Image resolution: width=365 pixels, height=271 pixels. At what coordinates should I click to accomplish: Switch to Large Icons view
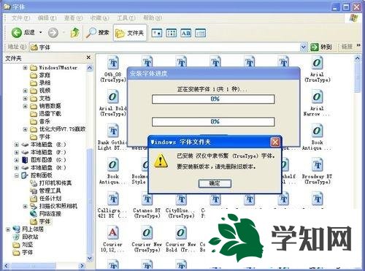pos(156,33)
